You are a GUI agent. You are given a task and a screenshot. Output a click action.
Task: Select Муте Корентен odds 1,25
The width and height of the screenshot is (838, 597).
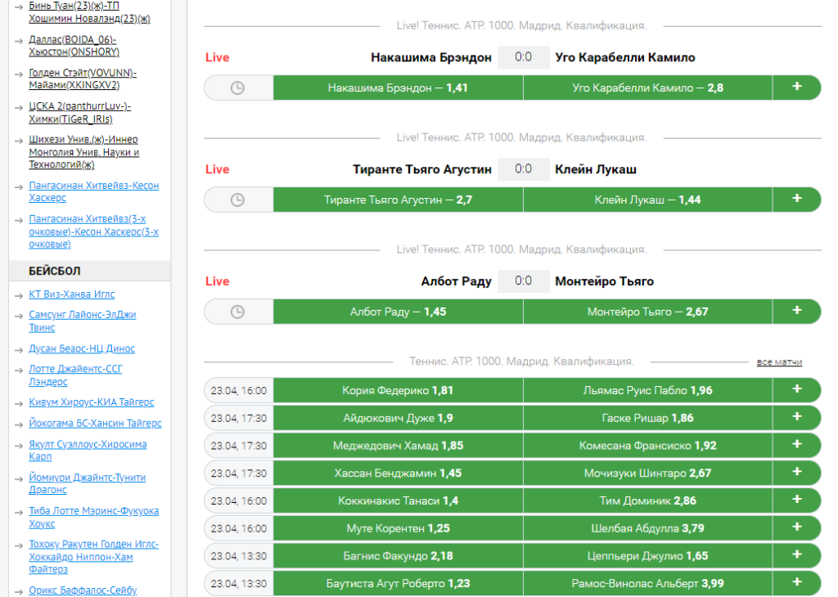tap(399, 529)
